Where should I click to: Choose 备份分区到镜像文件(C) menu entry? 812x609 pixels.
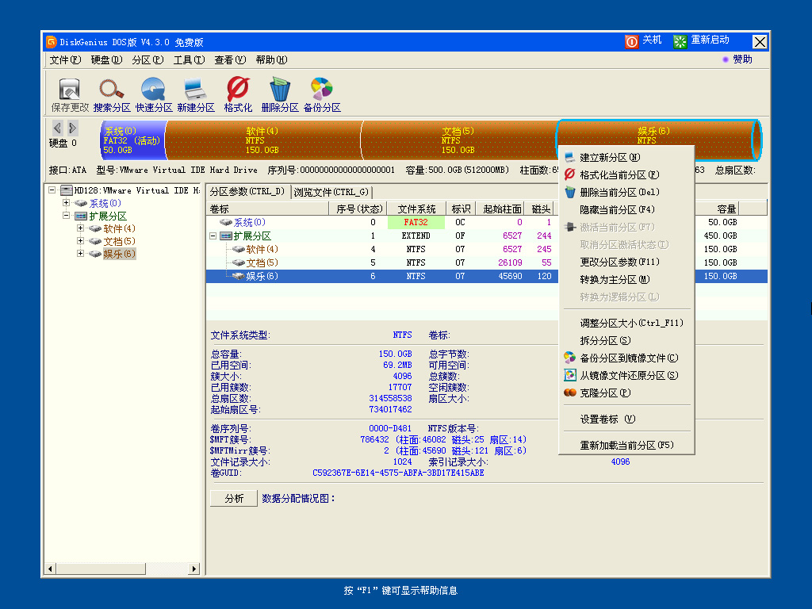pyautogui.click(x=626, y=358)
